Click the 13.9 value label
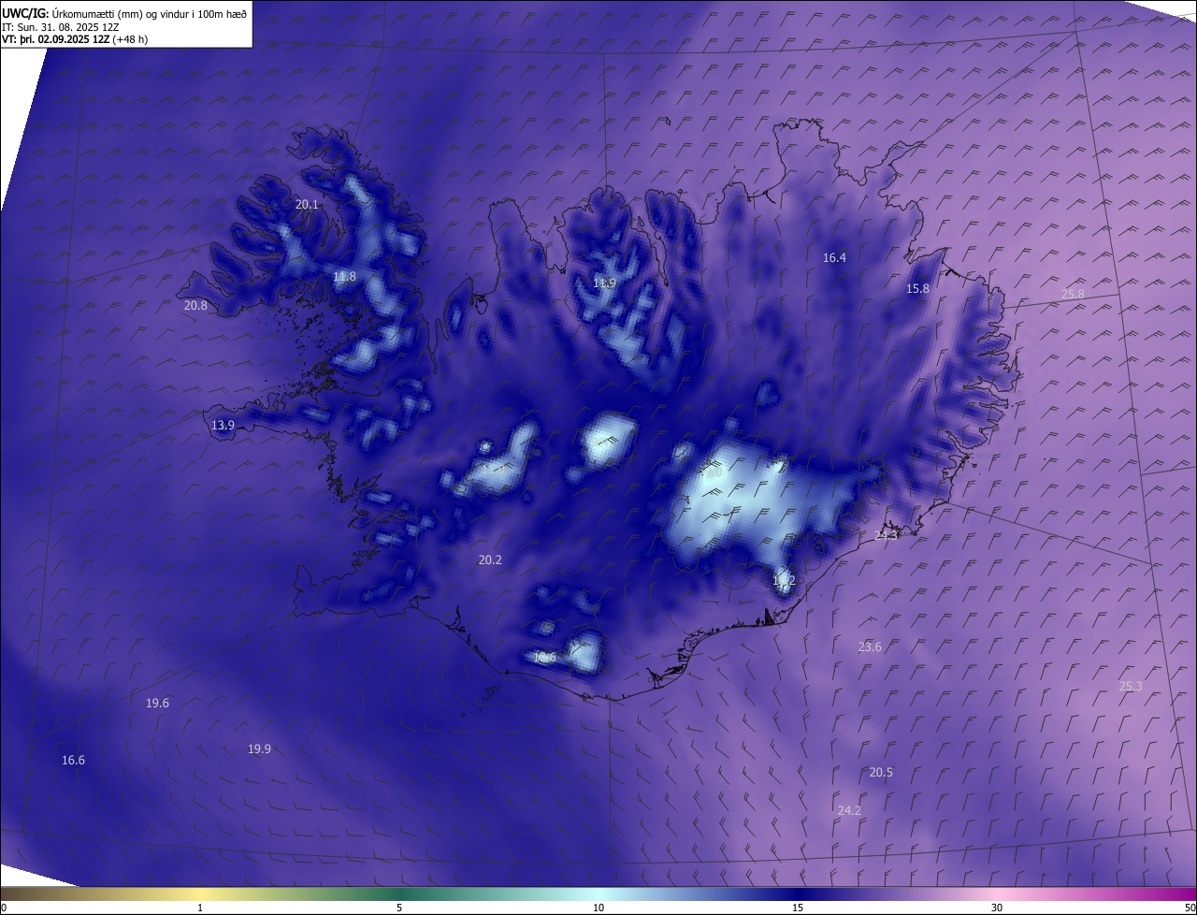 [x=223, y=425]
